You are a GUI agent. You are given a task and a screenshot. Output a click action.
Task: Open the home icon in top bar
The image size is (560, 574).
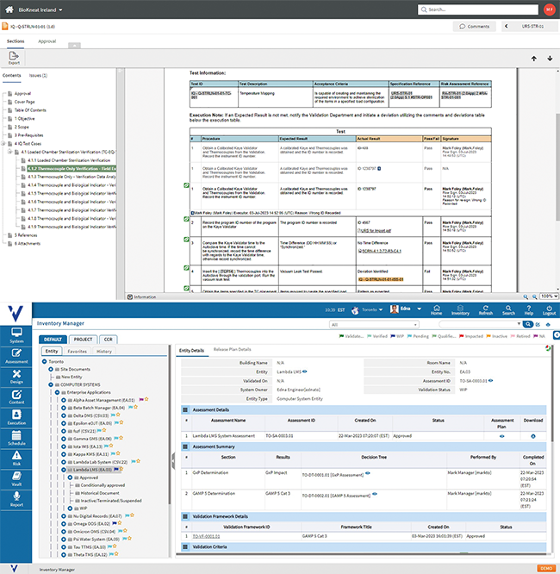pos(9,9)
